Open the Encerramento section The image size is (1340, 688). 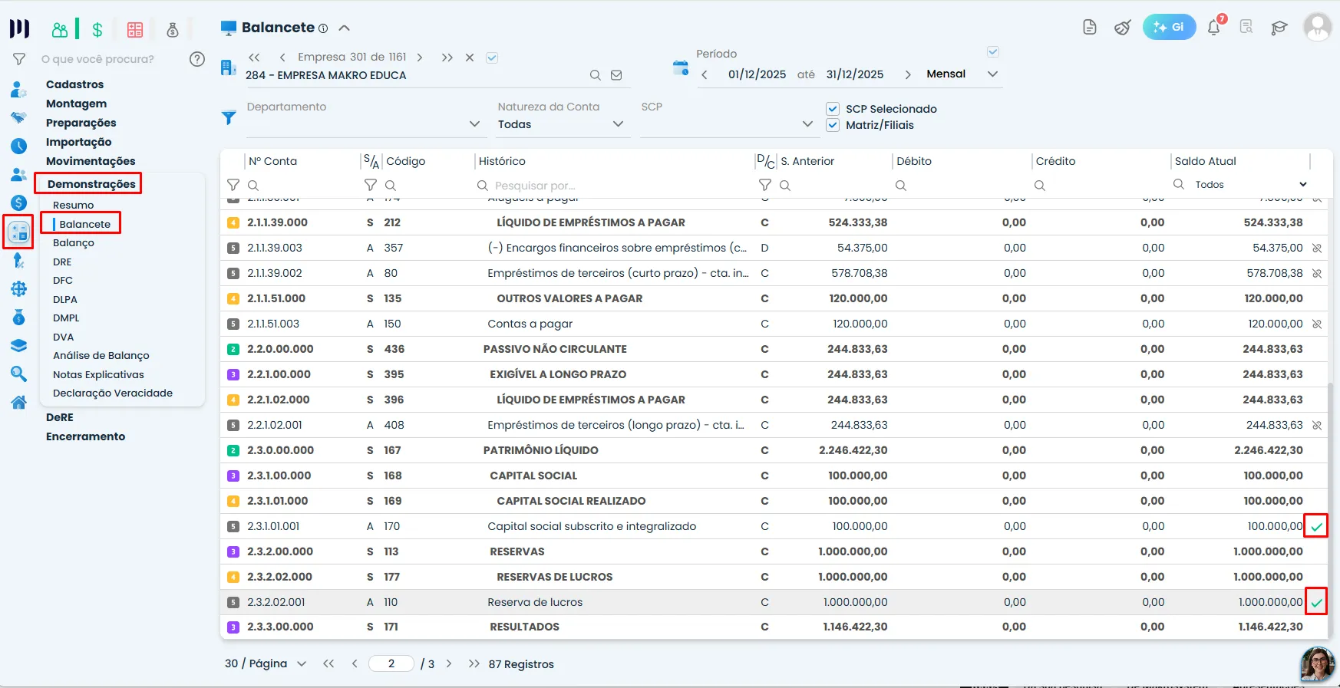[x=85, y=436]
